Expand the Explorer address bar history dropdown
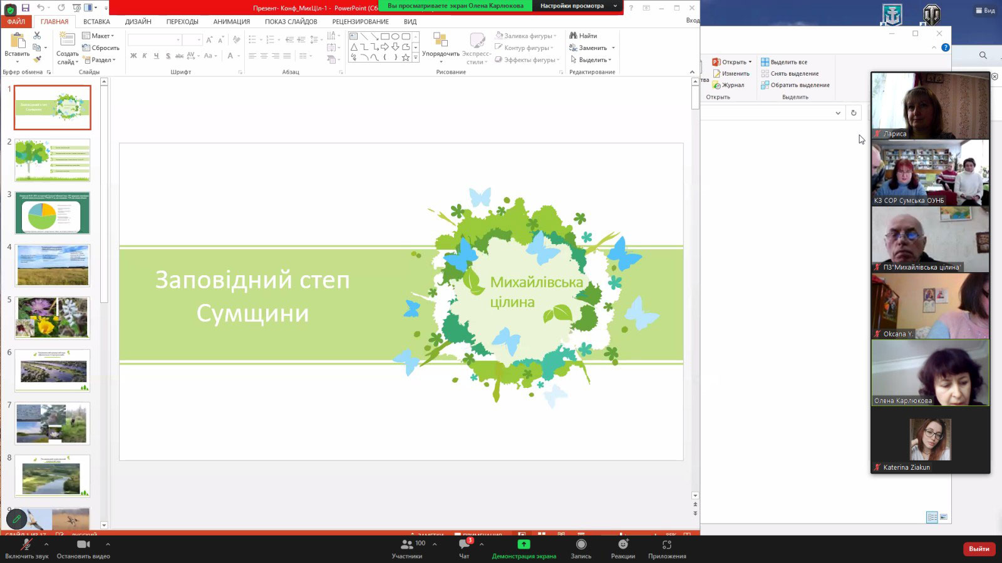This screenshot has width=1002, height=563. tap(838, 113)
